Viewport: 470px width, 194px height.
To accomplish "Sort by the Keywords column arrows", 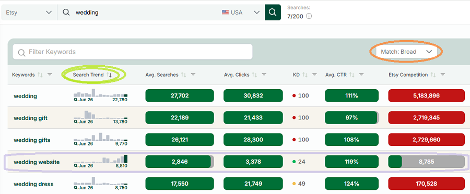I will [40, 75].
